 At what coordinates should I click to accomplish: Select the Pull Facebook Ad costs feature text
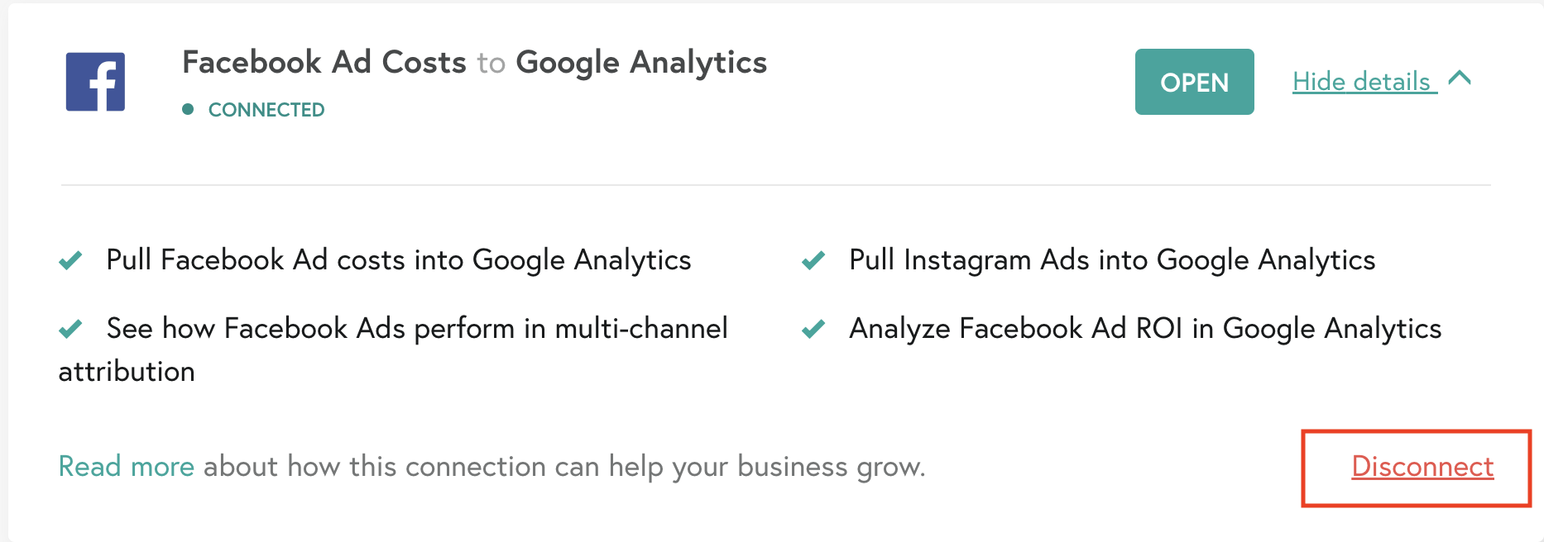(399, 260)
